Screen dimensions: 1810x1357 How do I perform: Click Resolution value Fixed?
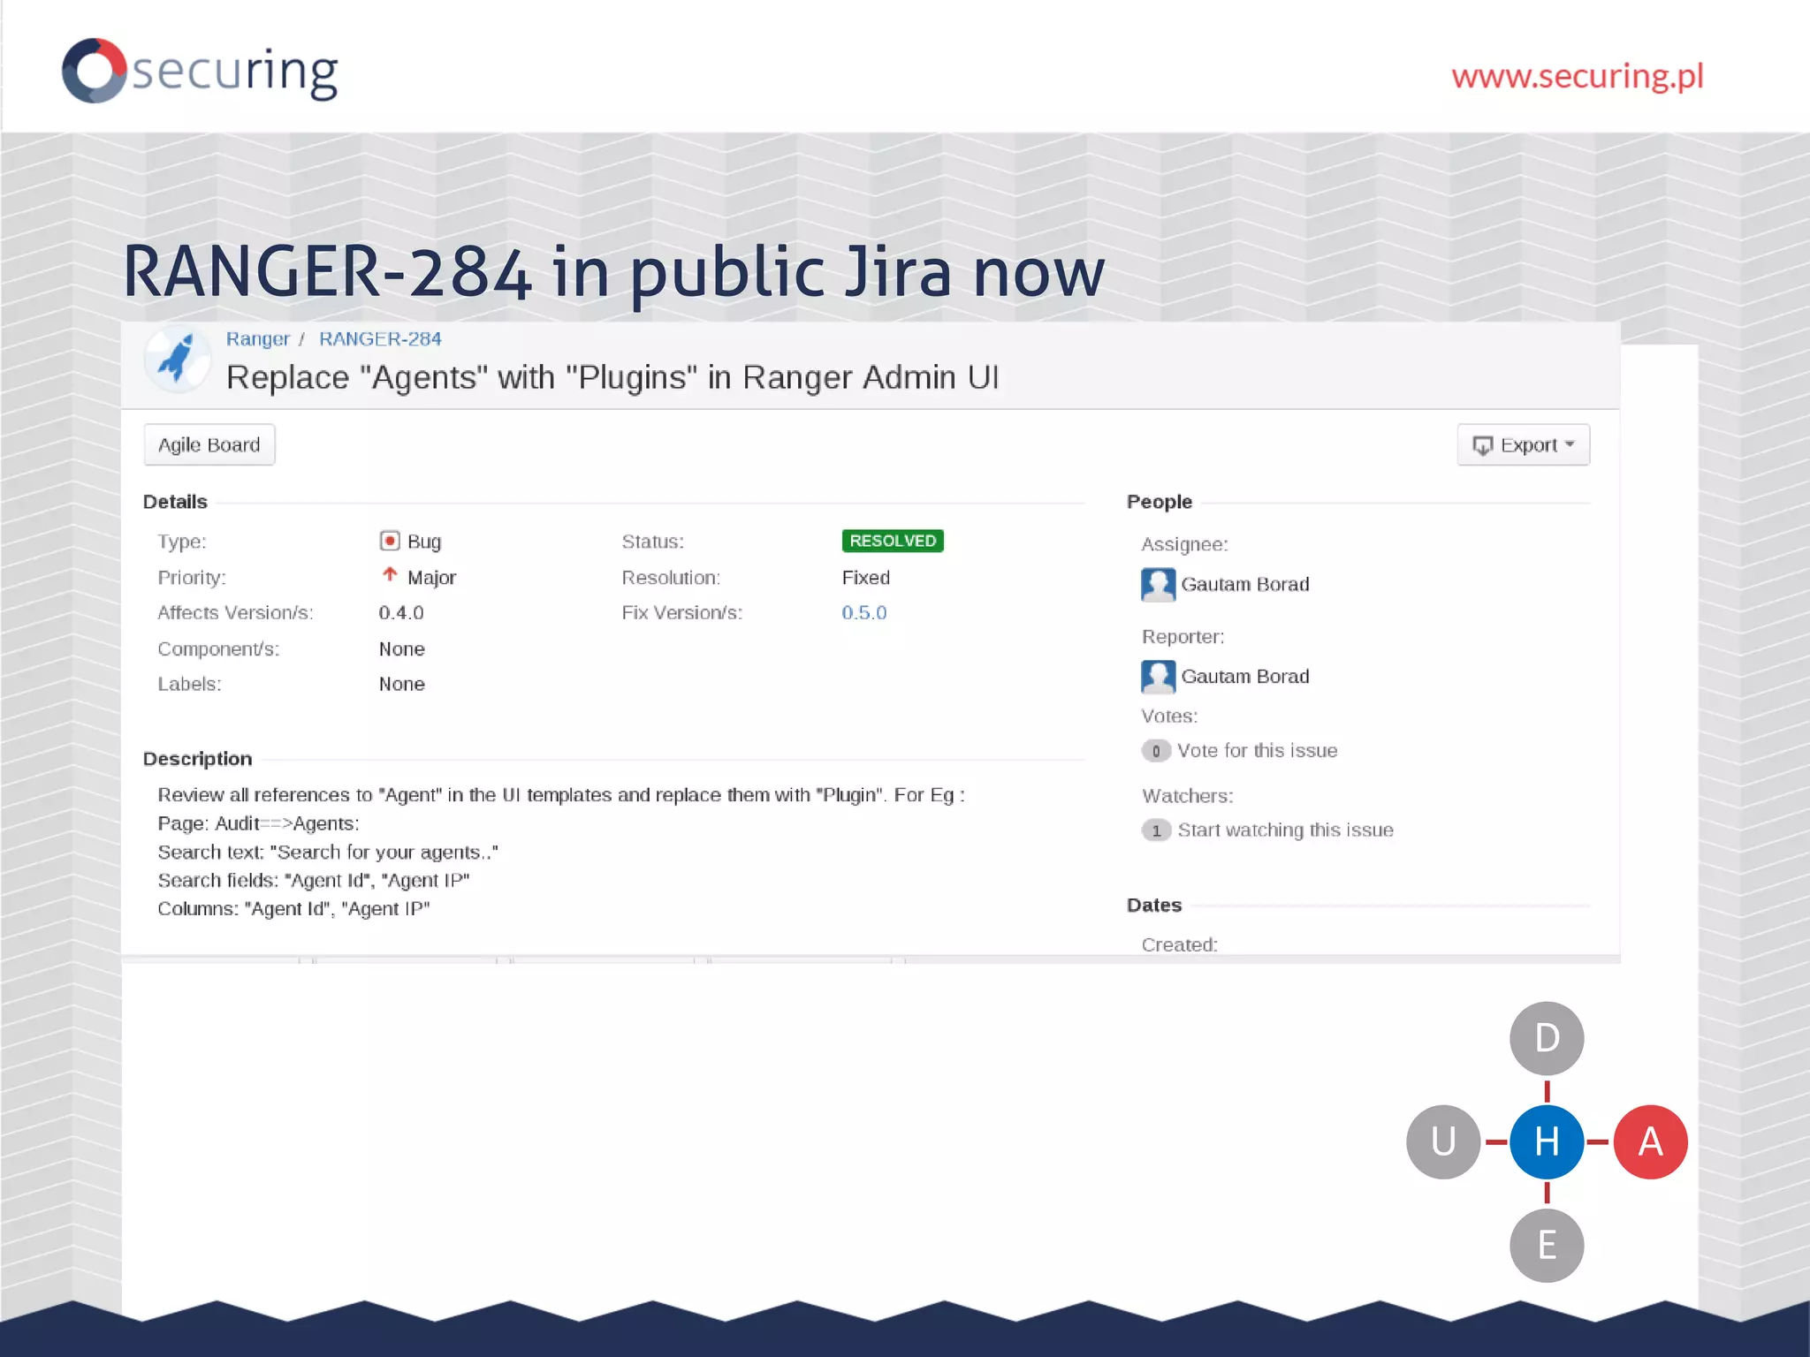pos(866,578)
